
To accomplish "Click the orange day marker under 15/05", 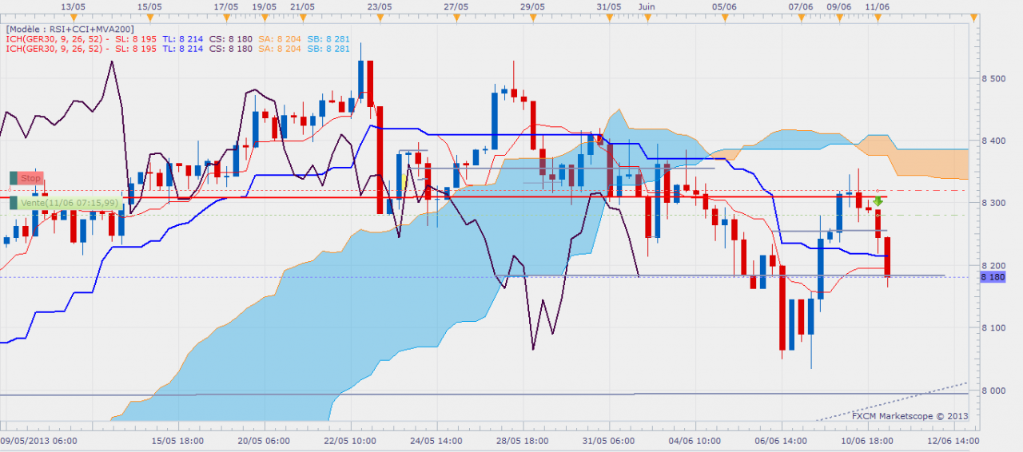I will [149, 17].
